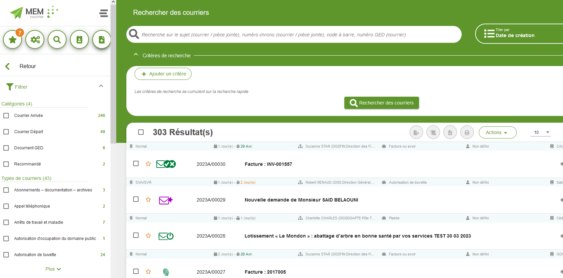Click the Ajouter un critère button
The height and width of the screenshot is (278, 563).
tap(163, 74)
